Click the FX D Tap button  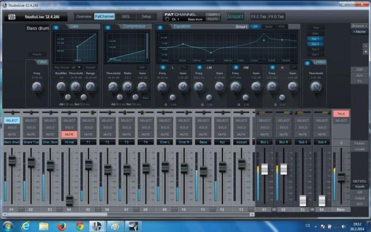tap(276, 16)
